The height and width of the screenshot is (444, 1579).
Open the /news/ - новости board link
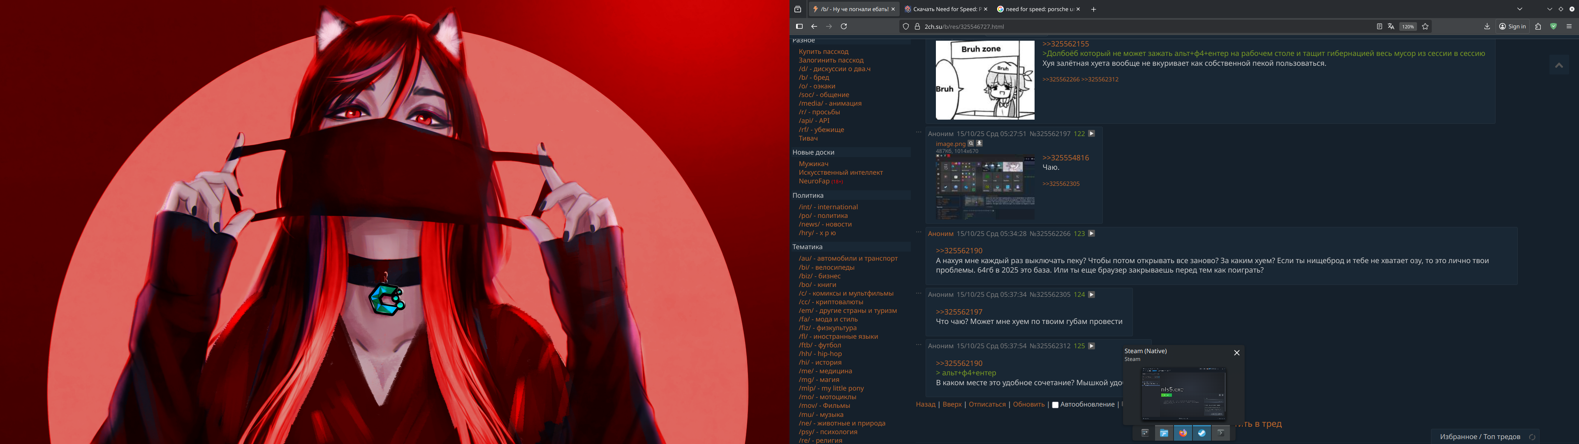824,224
